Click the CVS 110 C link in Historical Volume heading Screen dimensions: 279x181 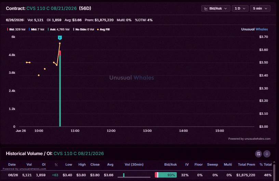click(79, 153)
